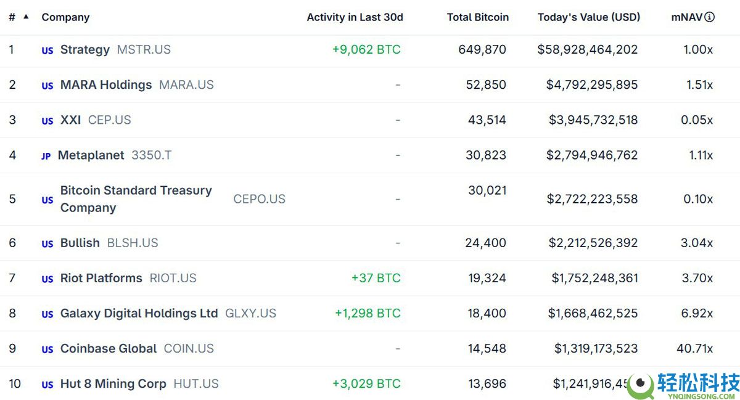Select the Bullish table row
The height and width of the screenshot is (400, 740).
tap(370, 243)
